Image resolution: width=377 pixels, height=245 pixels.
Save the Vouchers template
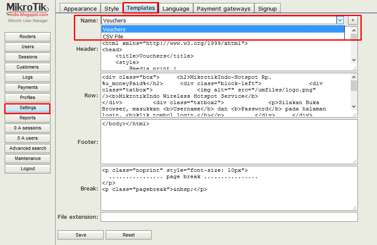[80, 234]
